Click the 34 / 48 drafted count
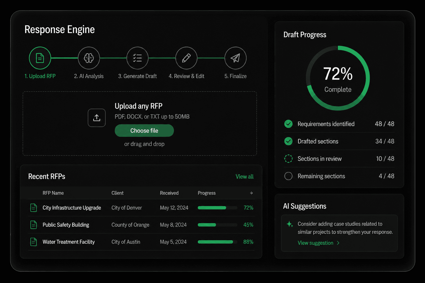Image resolution: width=425 pixels, height=283 pixels. click(385, 141)
